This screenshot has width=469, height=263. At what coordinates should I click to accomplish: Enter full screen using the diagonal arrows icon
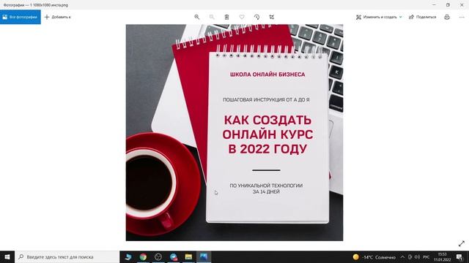click(462, 243)
